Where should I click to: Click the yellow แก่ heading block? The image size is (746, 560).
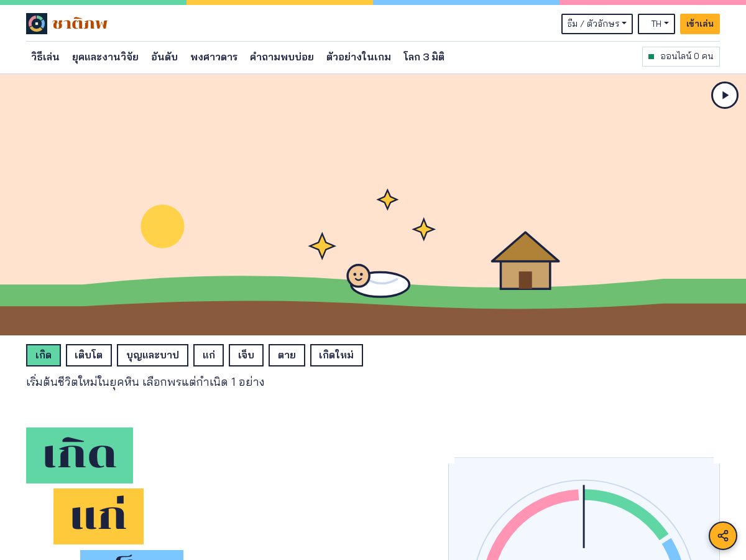pos(98,516)
